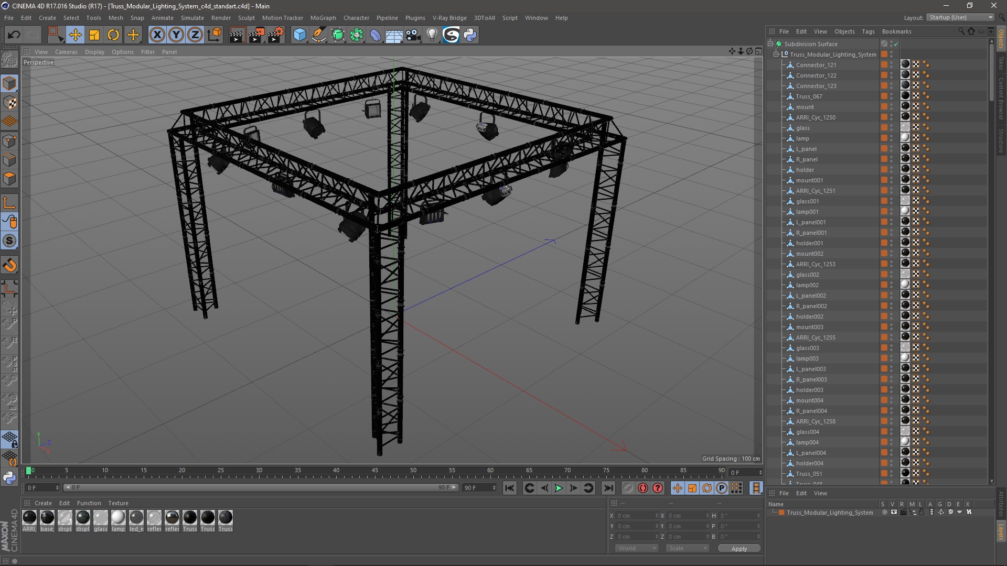The image size is (1007, 566).
Task: Open Object Manager Tags menu
Action: click(x=868, y=31)
